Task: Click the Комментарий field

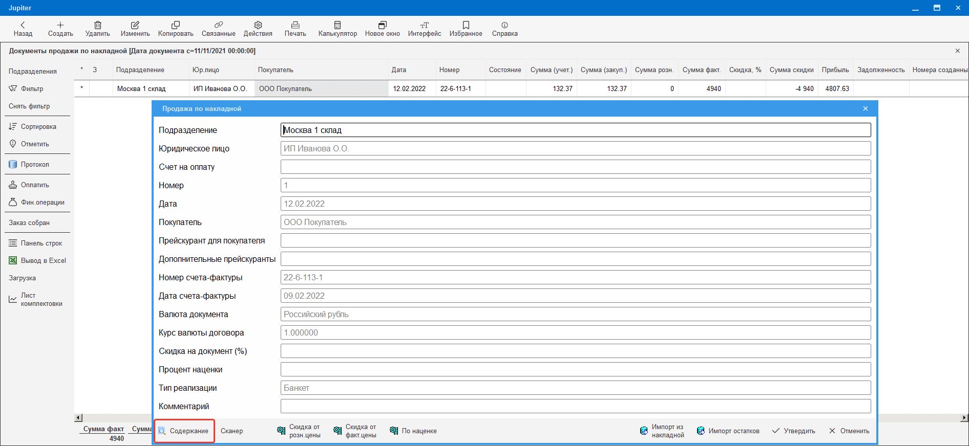Action: pos(576,406)
